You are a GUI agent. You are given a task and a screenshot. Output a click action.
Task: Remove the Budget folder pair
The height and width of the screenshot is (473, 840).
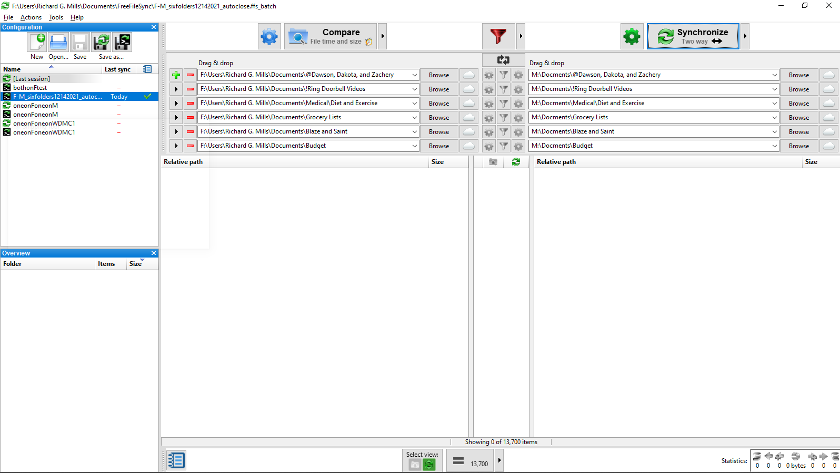pyautogui.click(x=190, y=146)
